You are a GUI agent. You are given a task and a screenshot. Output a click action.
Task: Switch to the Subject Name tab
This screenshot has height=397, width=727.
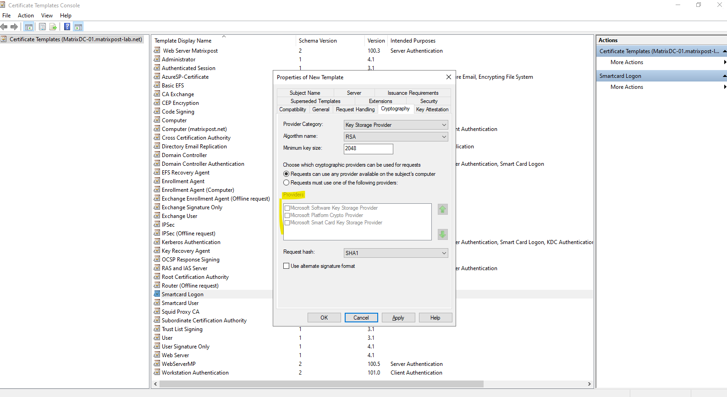pos(305,93)
